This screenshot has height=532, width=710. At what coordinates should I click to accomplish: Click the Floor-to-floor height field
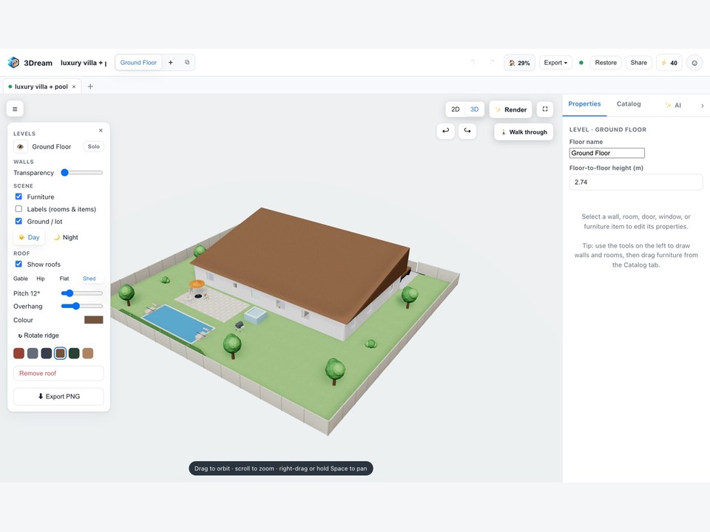coord(636,183)
